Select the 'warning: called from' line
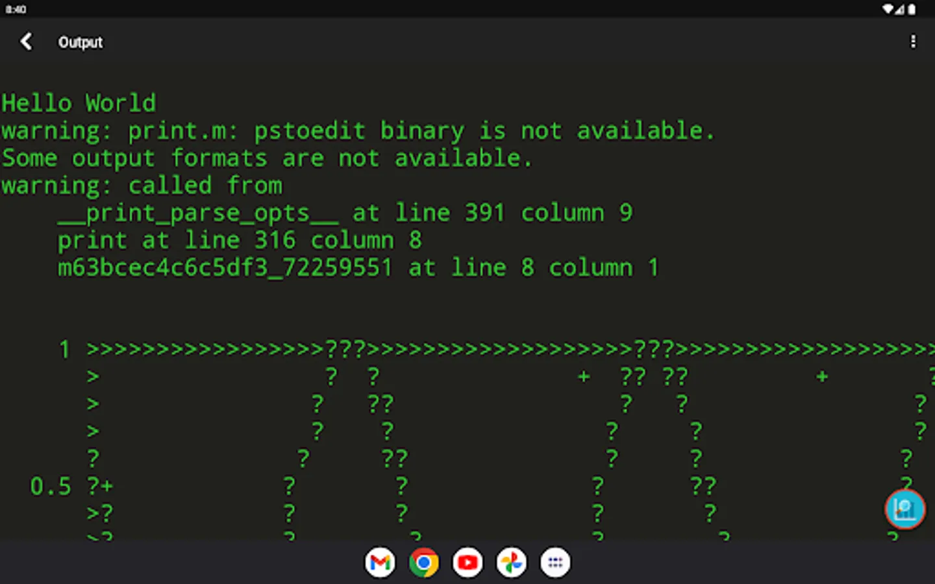The height and width of the screenshot is (584, 935). (142, 186)
